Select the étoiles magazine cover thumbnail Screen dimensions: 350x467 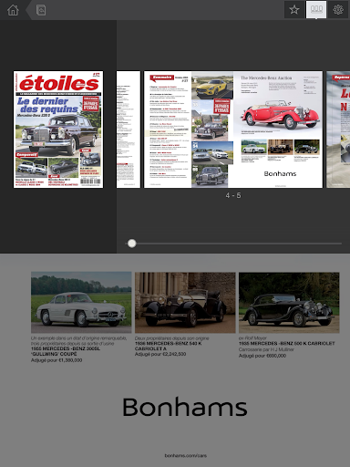point(58,130)
